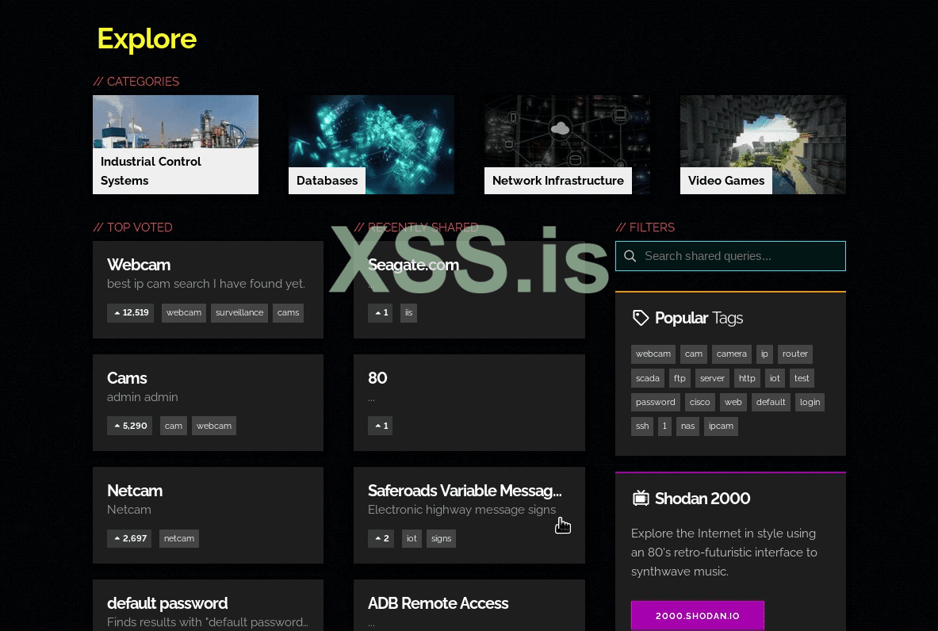Open the Industrial Control Systems category
The image size is (938, 631).
[175, 144]
